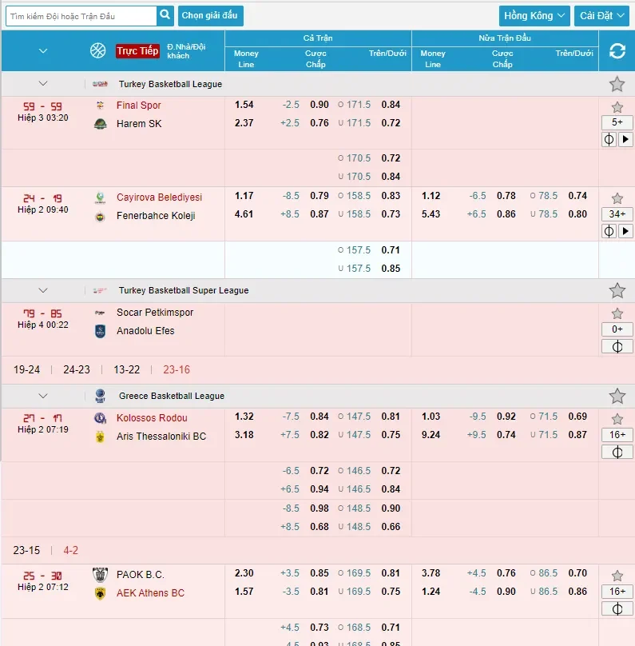635x646 pixels.
Task: Open the Cài Đặt settings dropdown
Action: coord(601,16)
